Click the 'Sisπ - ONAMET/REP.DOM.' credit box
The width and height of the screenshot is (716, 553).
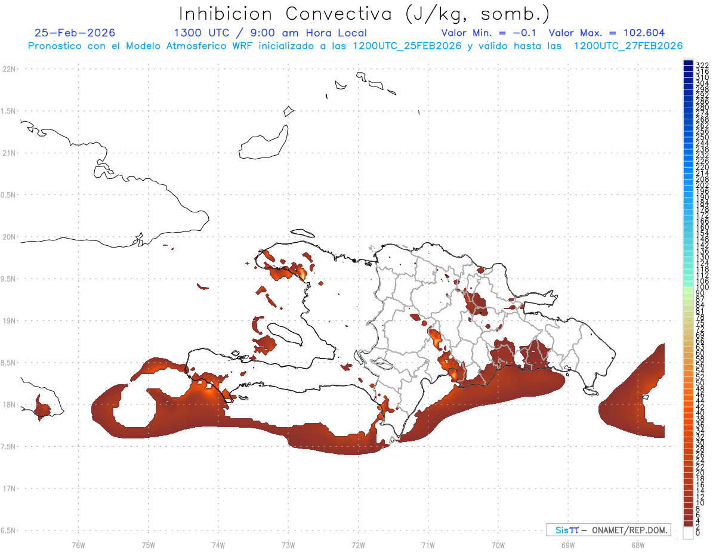click(608, 530)
